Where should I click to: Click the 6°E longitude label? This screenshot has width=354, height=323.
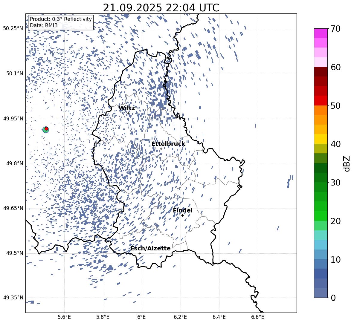(x=142, y=317)
